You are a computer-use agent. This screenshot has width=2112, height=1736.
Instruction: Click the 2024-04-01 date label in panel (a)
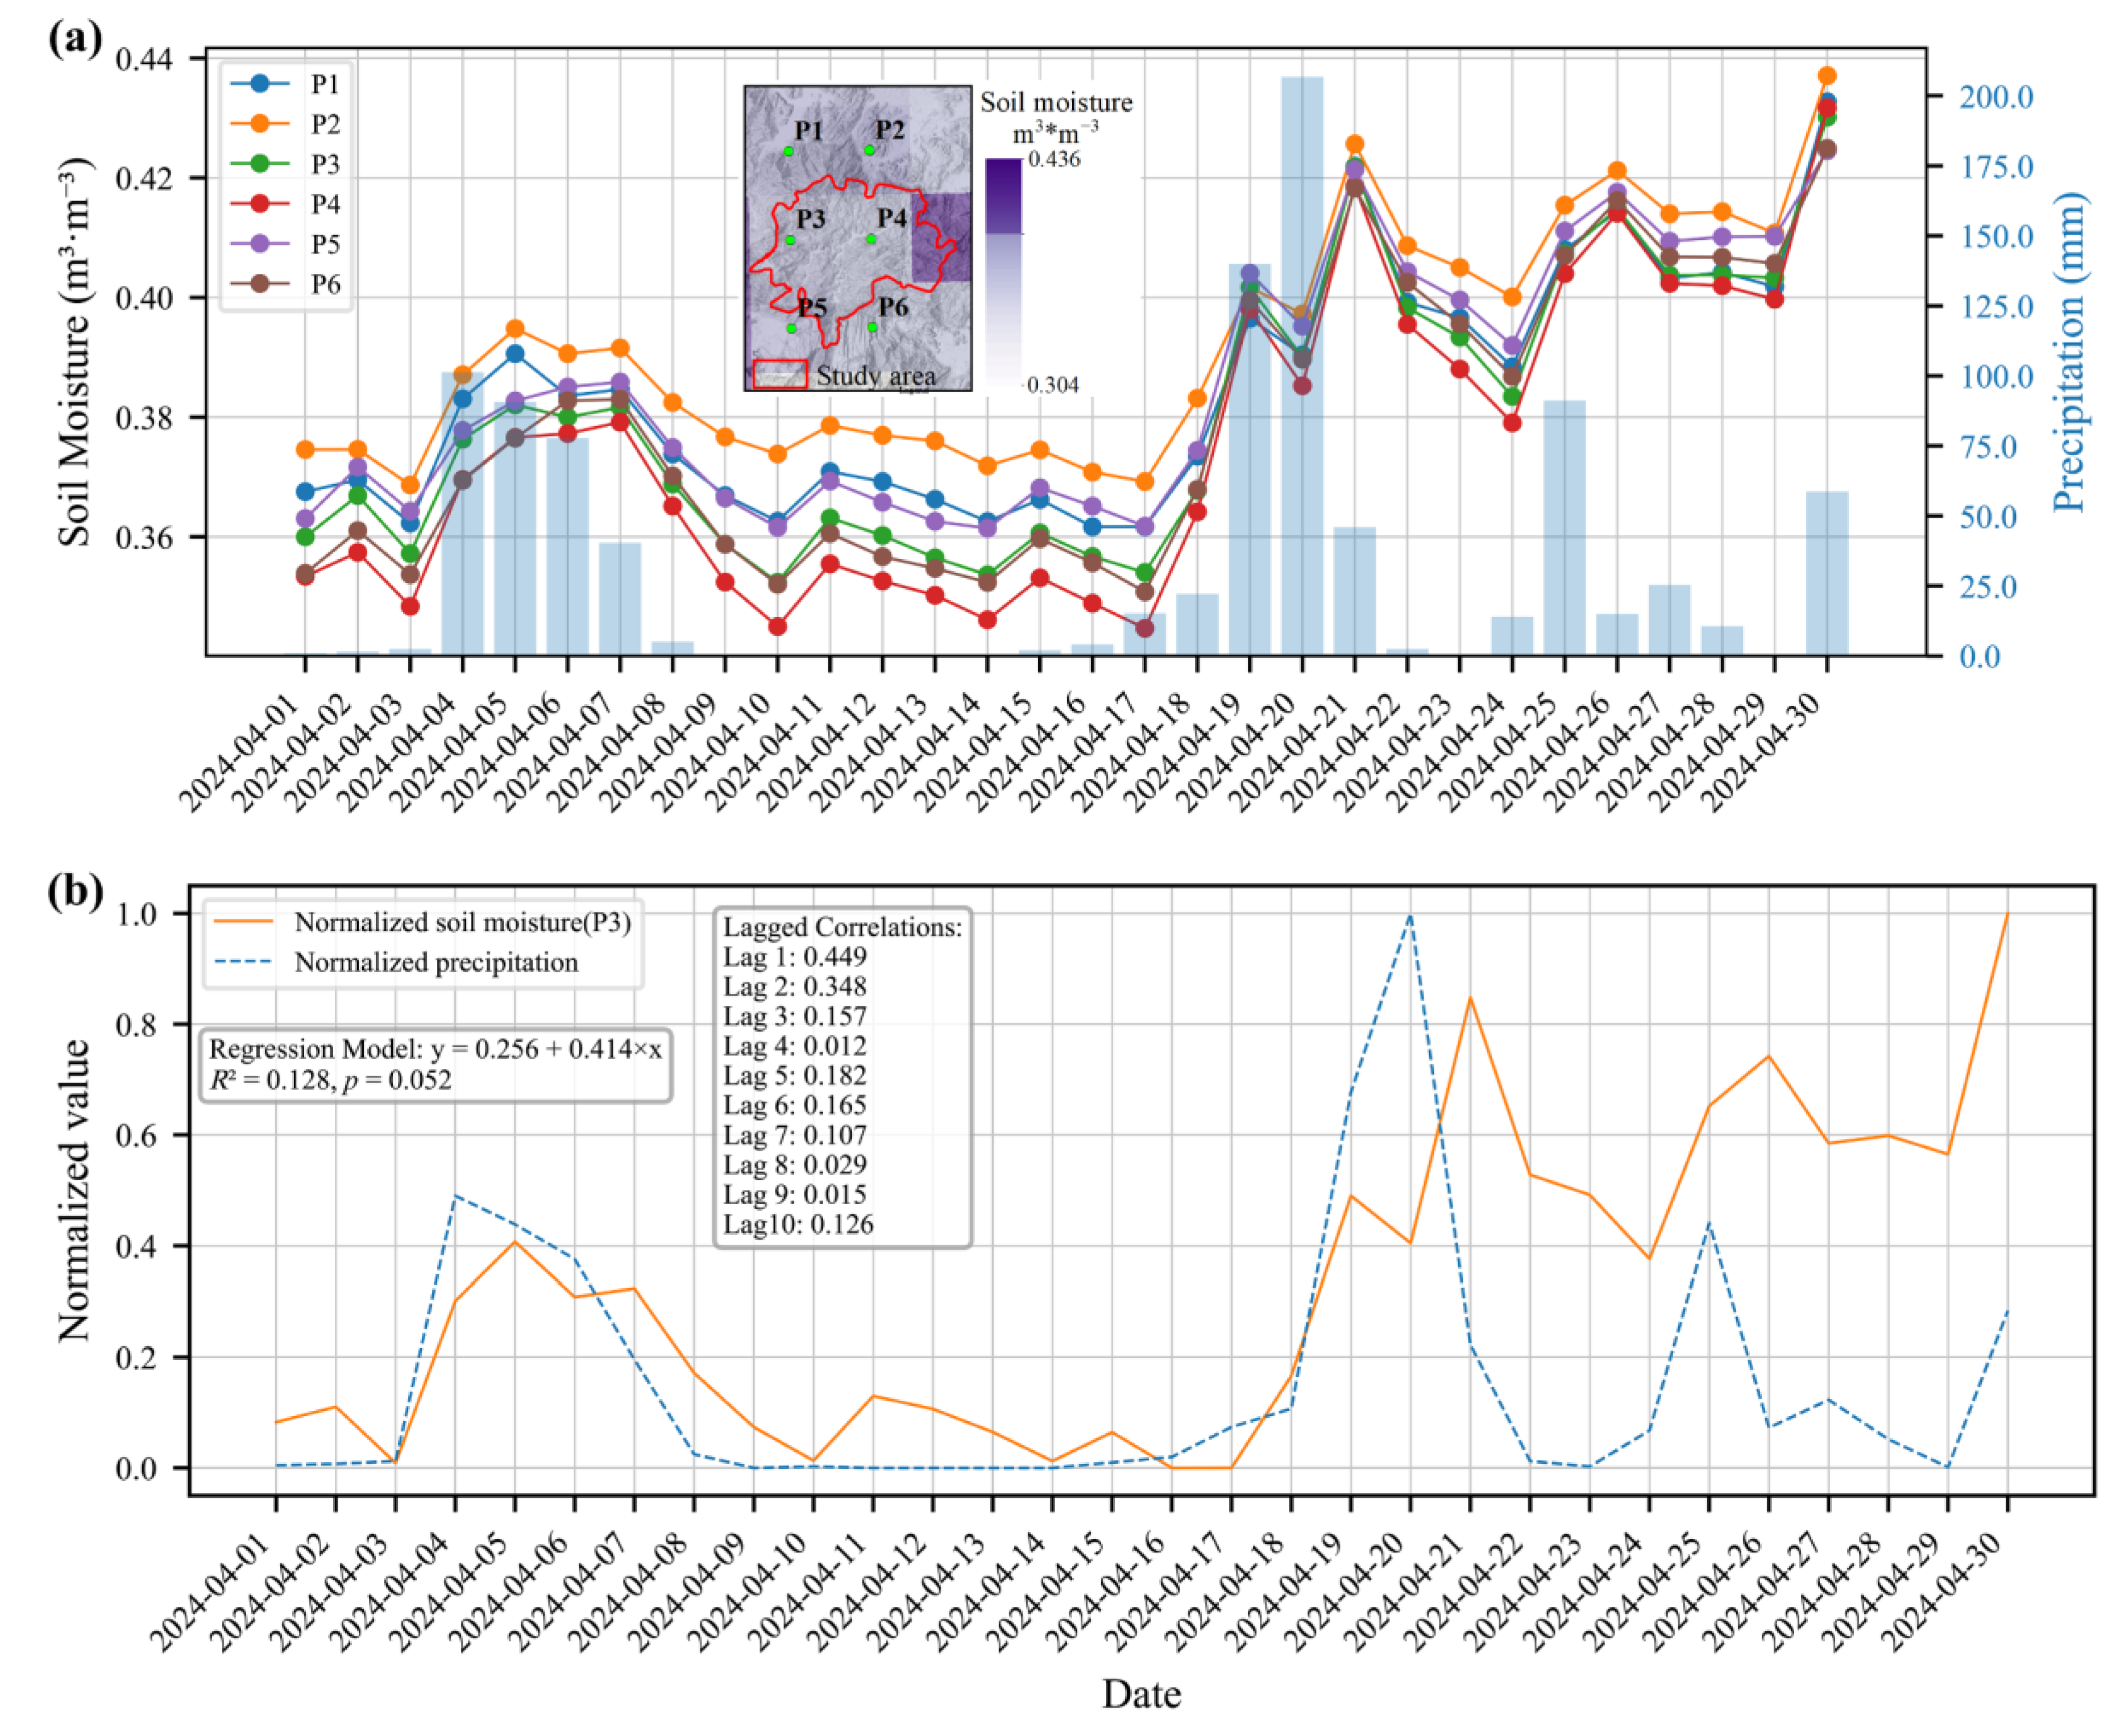[x=240, y=752]
